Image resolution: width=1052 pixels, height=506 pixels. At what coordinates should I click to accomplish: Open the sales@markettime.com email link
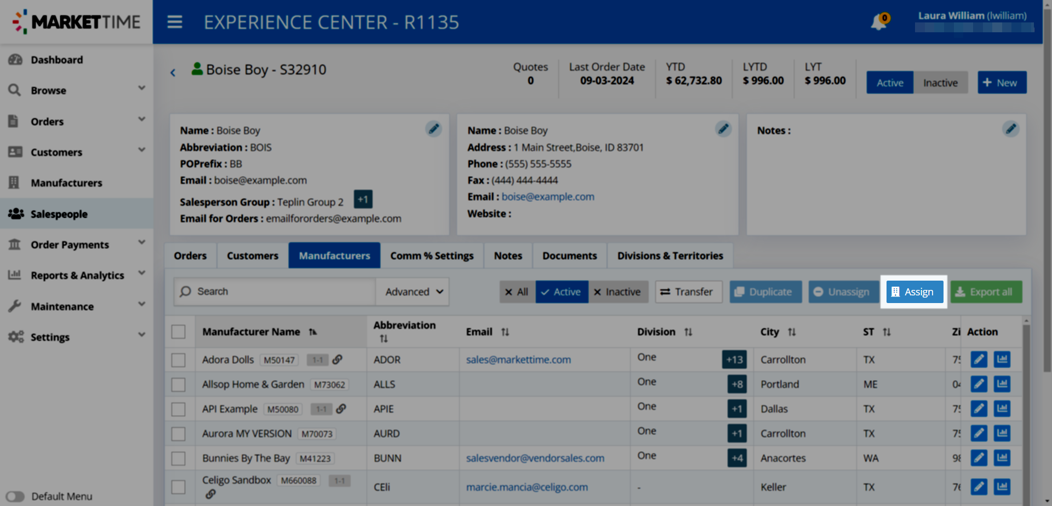point(518,359)
